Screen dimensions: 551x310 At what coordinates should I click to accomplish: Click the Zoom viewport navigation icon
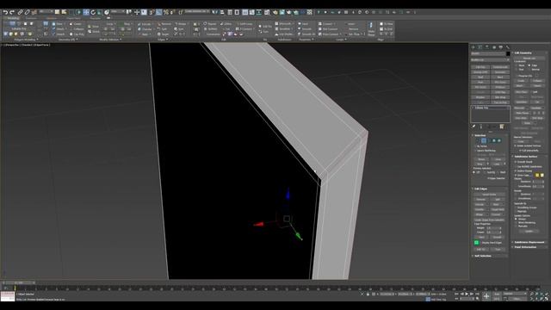[x=532, y=294]
